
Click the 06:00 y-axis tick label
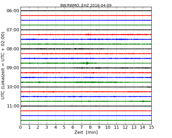click(x=13, y=11)
